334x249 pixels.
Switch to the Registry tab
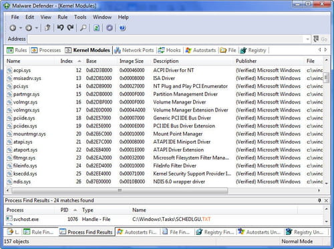click(x=253, y=50)
